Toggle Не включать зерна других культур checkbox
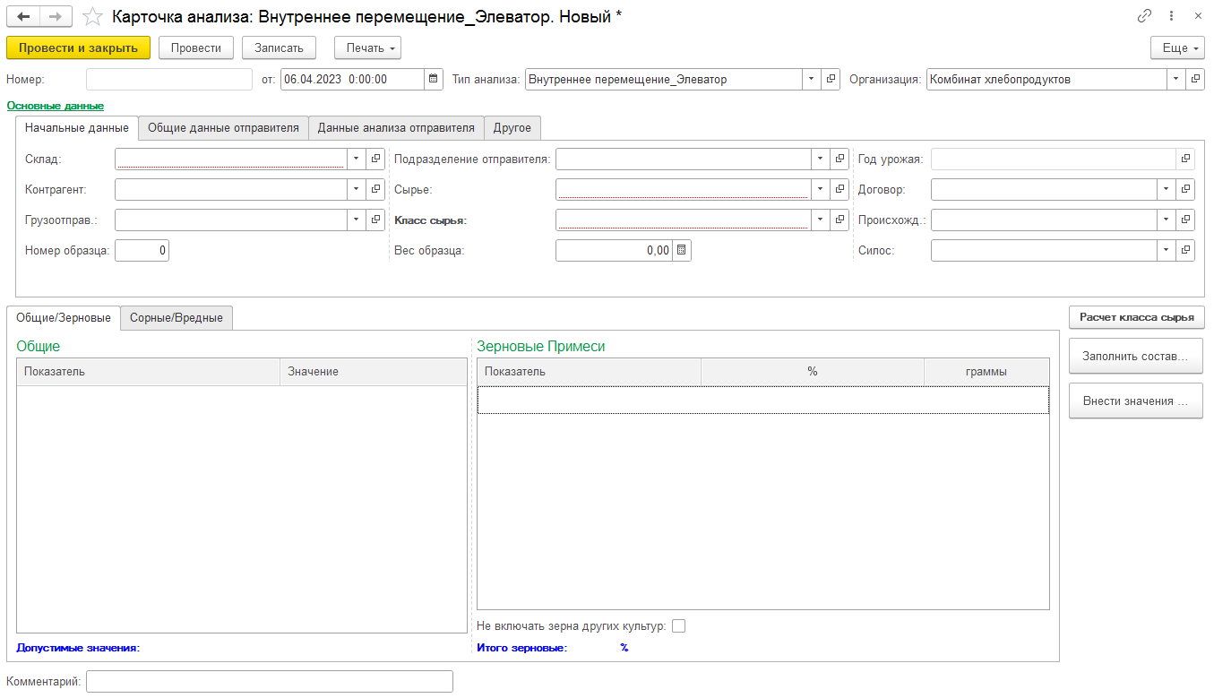This screenshot has width=1214, height=698. 678,625
